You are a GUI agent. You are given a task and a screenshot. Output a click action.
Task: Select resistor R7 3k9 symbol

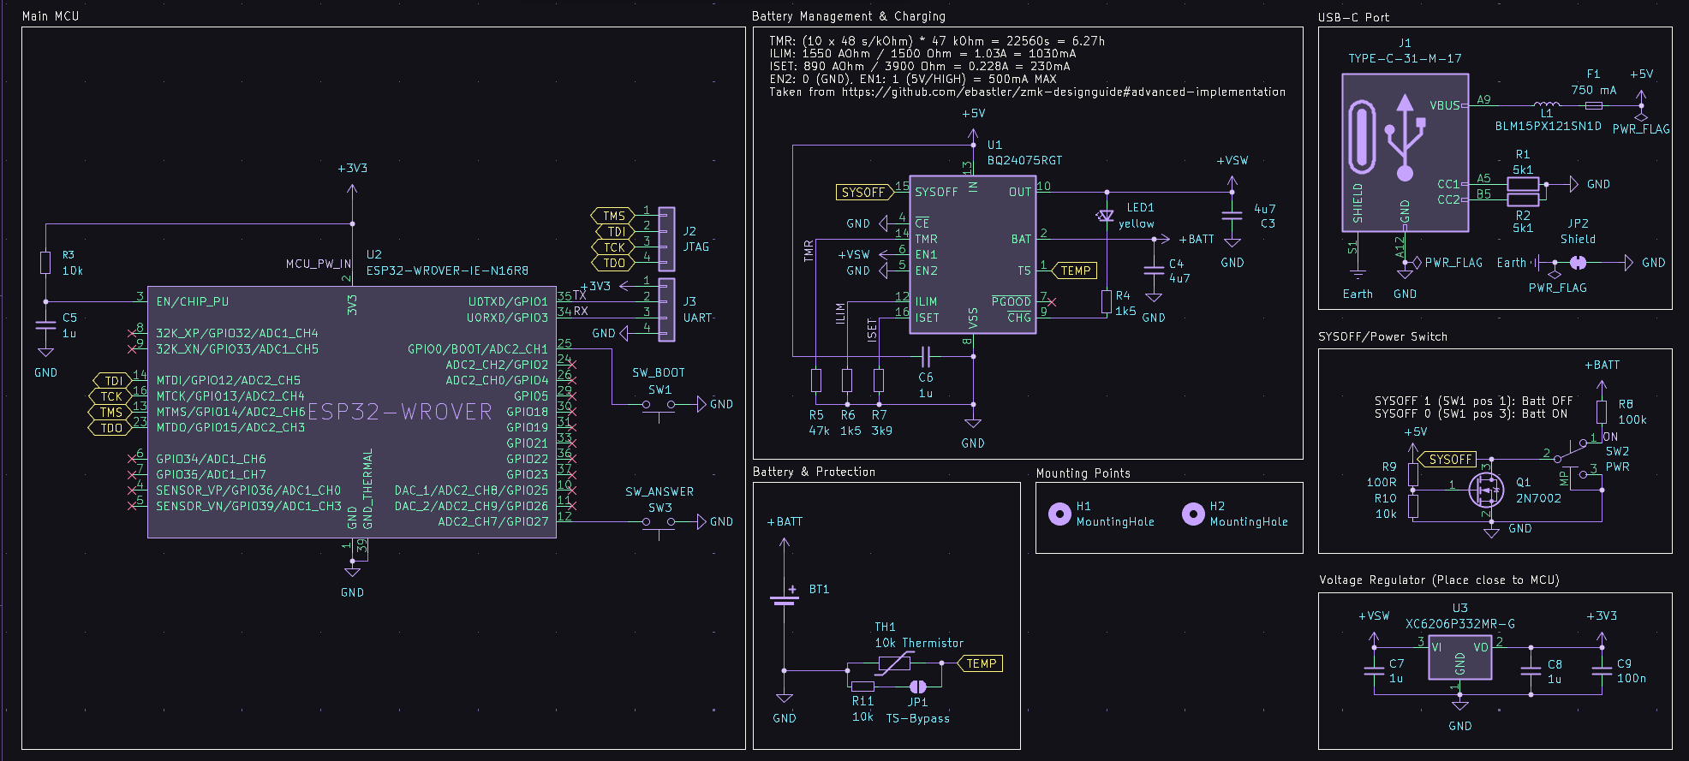coord(879,380)
